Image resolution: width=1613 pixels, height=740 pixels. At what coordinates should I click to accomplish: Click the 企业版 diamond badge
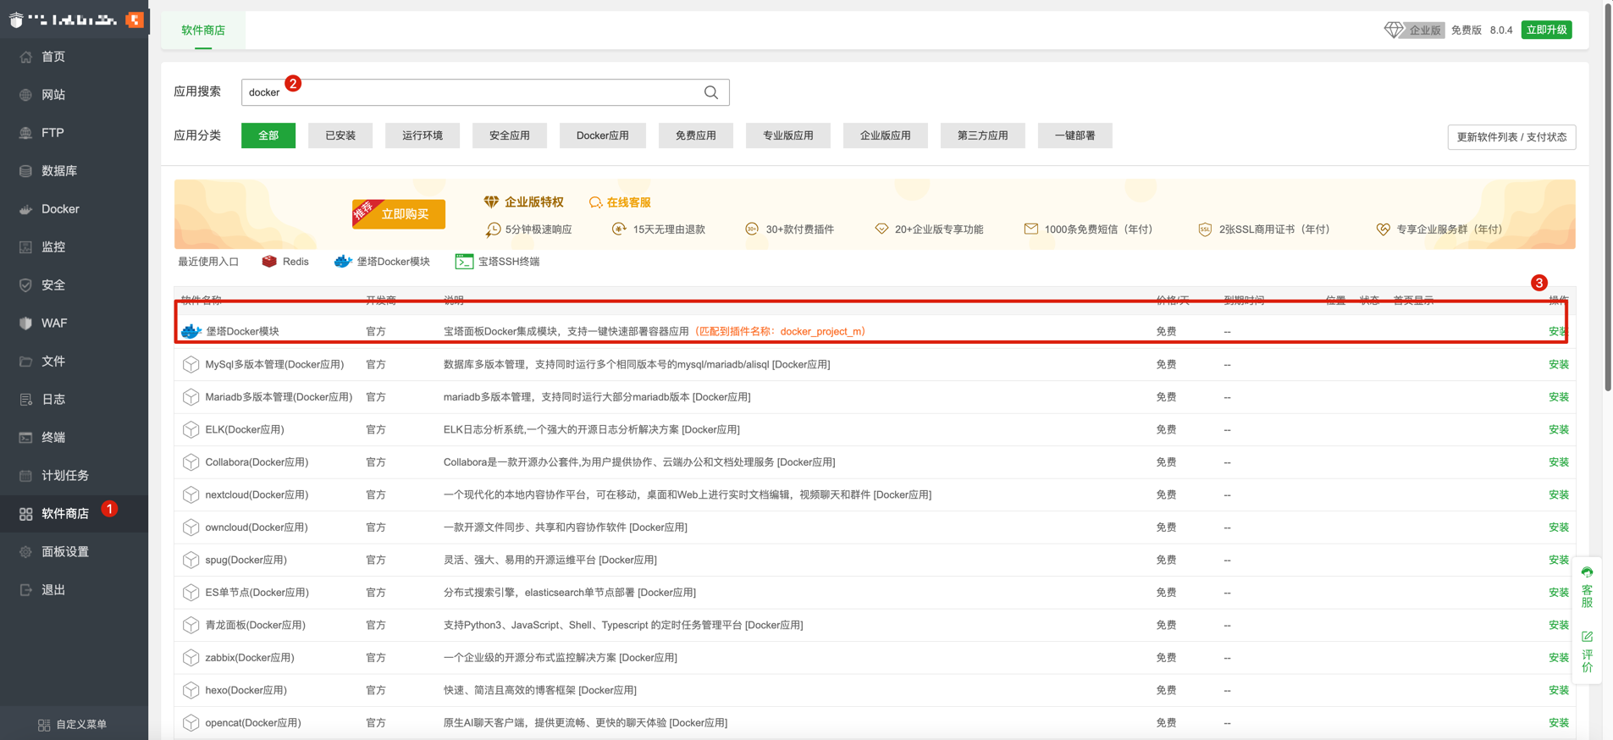pyautogui.click(x=1414, y=30)
